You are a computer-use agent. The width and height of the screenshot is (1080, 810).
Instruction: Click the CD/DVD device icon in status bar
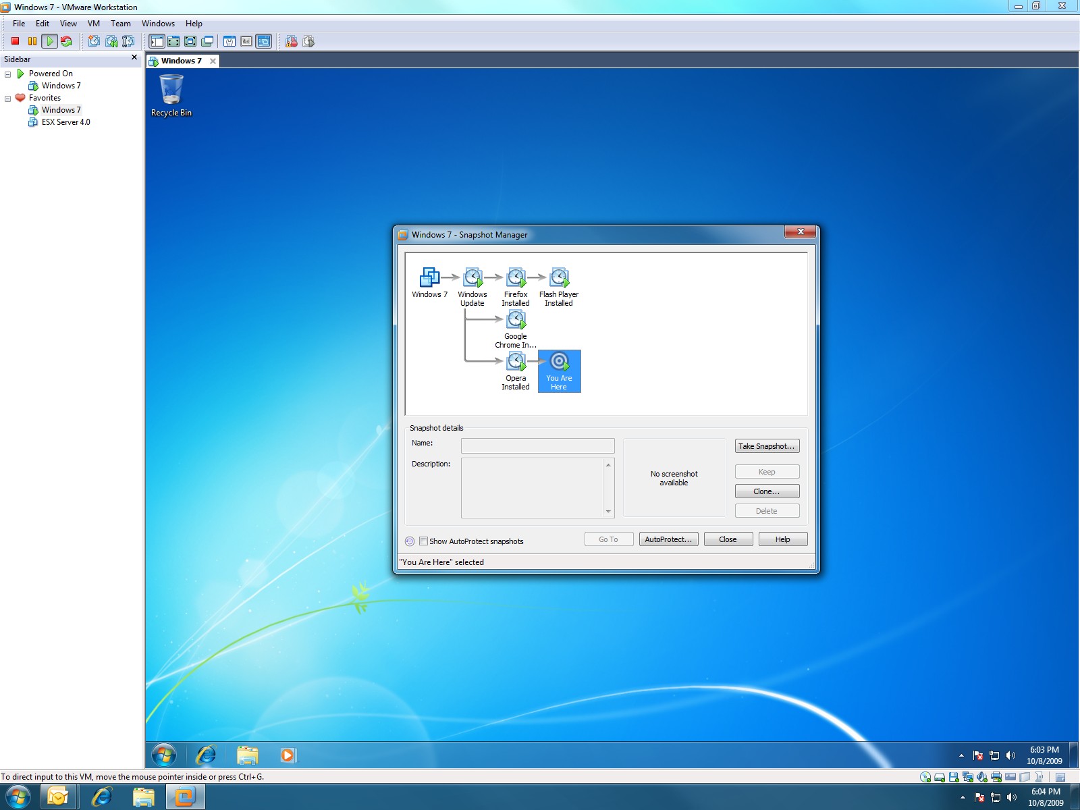(925, 778)
